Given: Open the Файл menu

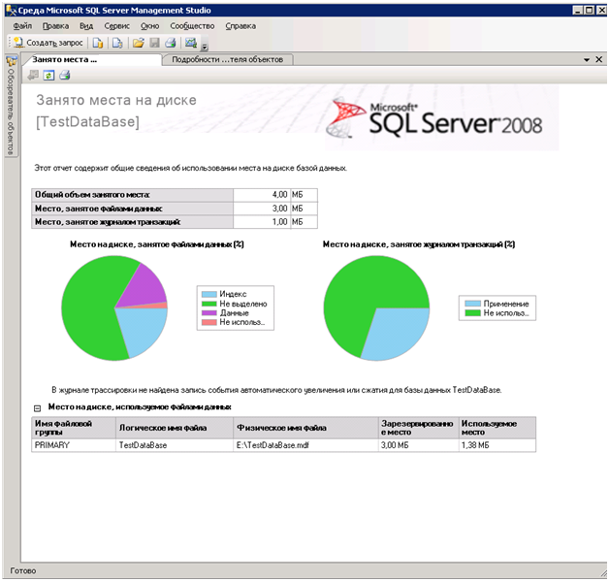Looking at the screenshot, I should point(22,26).
